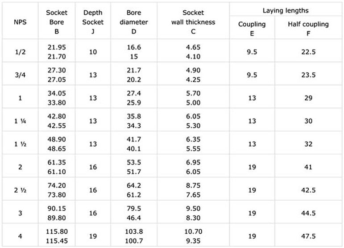
Task: Select the 10.70 wall thickness value
Action: click(x=193, y=231)
